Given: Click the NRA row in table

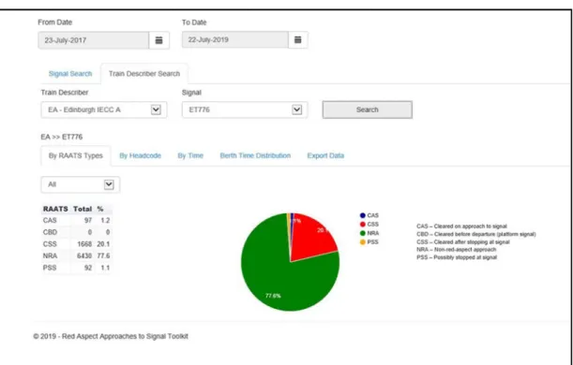Looking at the screenshot, I should coord(77,256).
